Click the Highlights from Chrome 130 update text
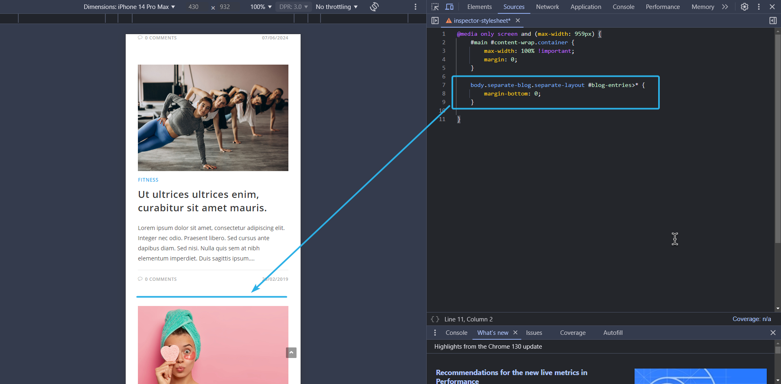This screenshot has width=781, height=384. (488, 347)
